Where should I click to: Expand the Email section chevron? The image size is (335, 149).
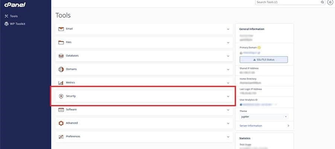coord(228,29)
